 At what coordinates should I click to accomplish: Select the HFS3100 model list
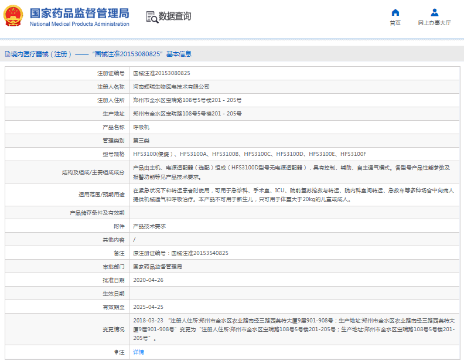coord(250,154)
